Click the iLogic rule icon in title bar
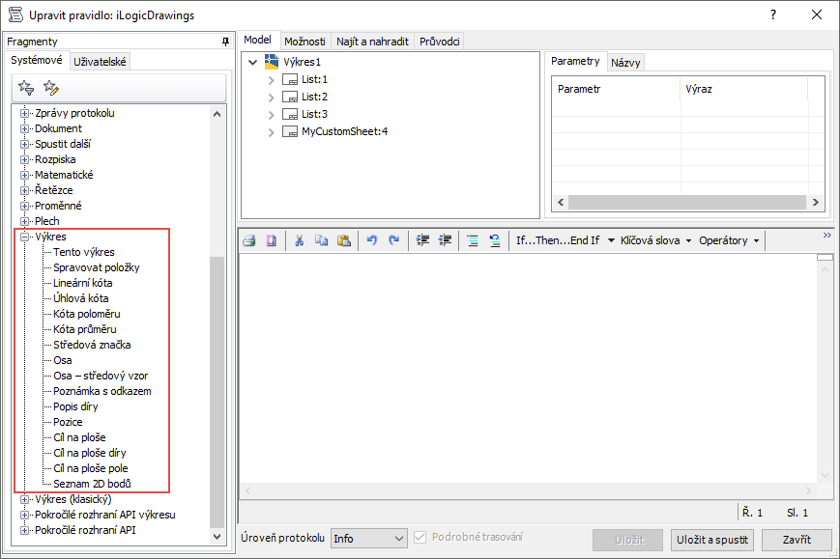Screen dimensions: 840x559 [x=16, y=14]
